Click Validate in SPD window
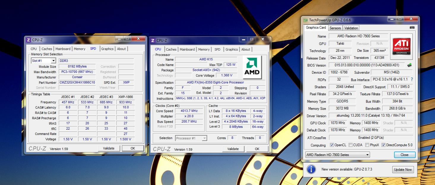Viewport: 435px width, 185px height. (x=109, y=148)
